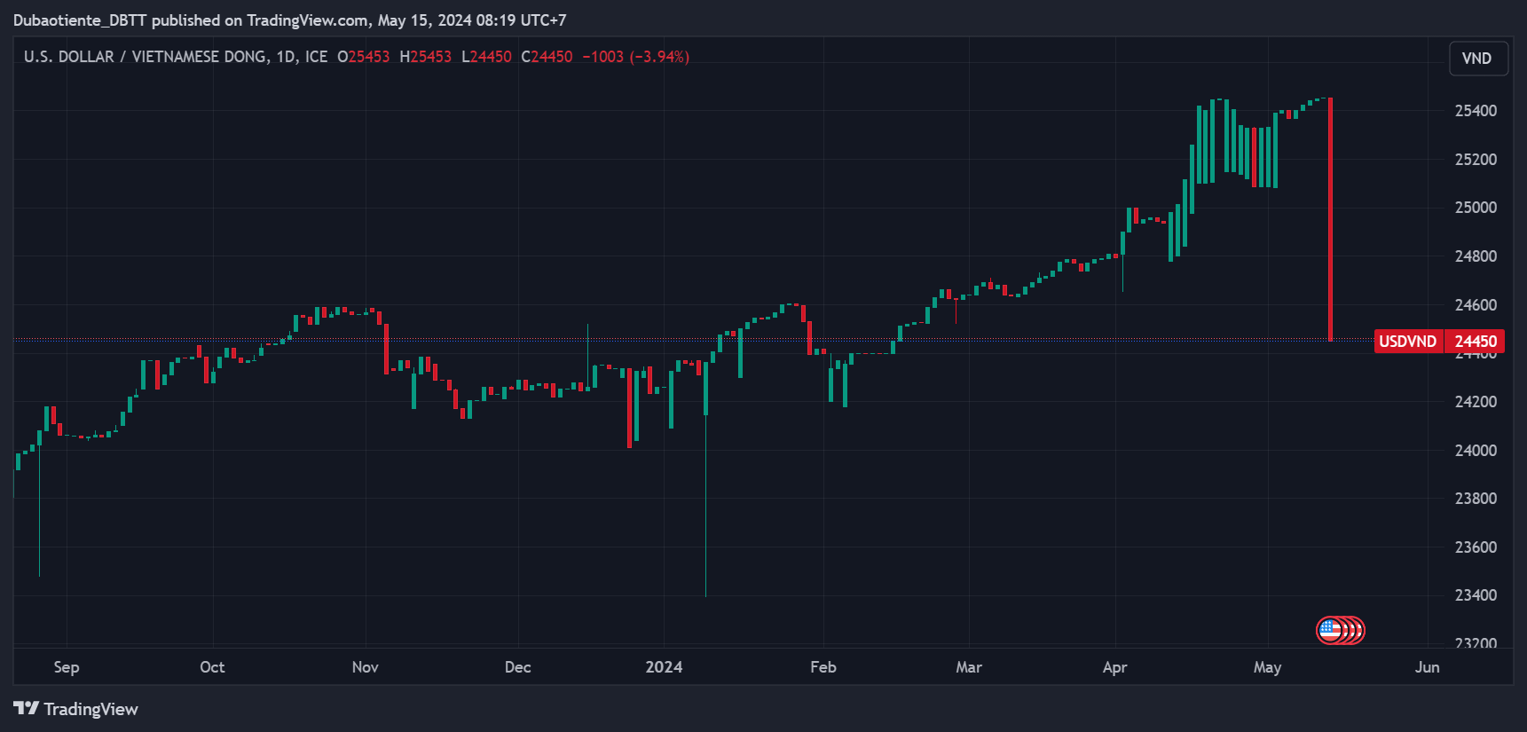Select the Jun label on time axis
Image resolution: width=1527 pixels, height=732 pixels.
click(1427, 667)
